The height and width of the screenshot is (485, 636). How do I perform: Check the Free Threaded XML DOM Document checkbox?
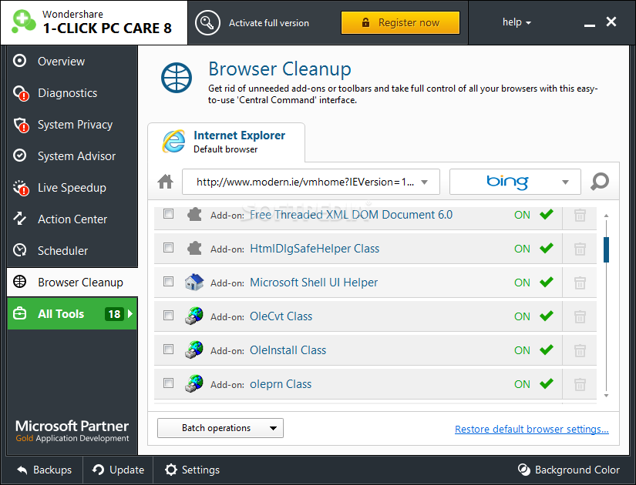pyautogui.click(x=168, y=213)
